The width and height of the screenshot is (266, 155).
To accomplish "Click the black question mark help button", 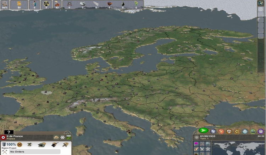I will click(9, 132).
